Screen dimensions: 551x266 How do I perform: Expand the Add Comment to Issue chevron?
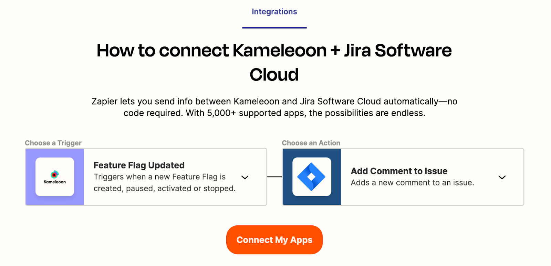502,177
